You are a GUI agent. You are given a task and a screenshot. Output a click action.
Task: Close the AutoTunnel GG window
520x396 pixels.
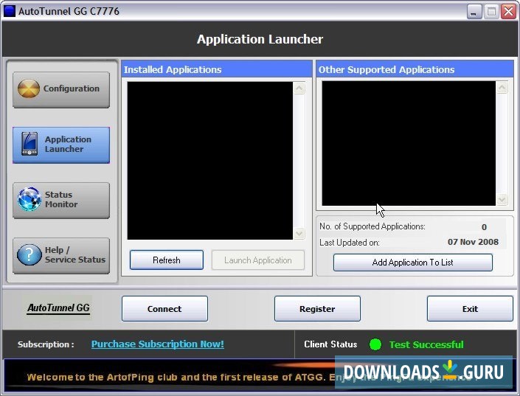pyautogui.click(x=508, y=12)
